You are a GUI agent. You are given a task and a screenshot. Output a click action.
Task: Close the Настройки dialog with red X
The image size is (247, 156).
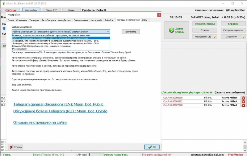click(159, 15)
